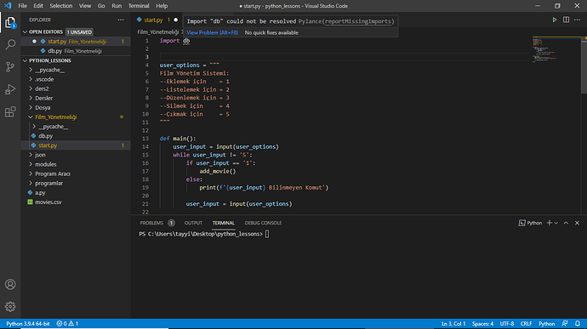The width and height of the screenshot is (587, 329).
Task: Open the Run and Debug view
Action: [x=10, y=89]
